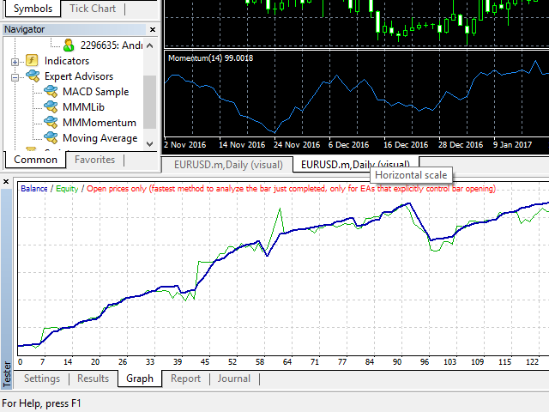Click the Indicators folder icon
549x412 pixels.
pyautogui.click(x=32, y=61)
